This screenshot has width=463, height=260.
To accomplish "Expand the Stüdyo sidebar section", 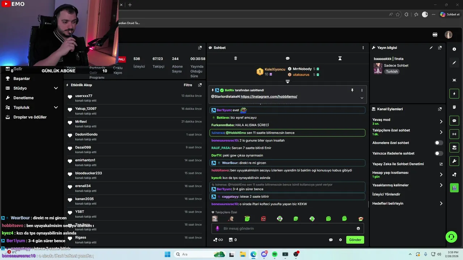I will pyautogui.click(x=56, y=88).
